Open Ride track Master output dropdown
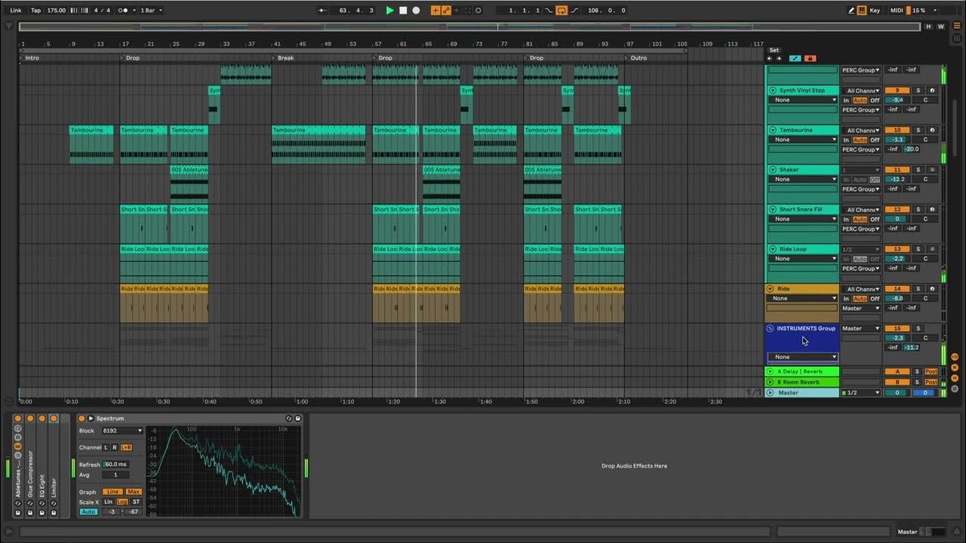Image resolution: width=966 pixels, height=543 pixels. 861,308
